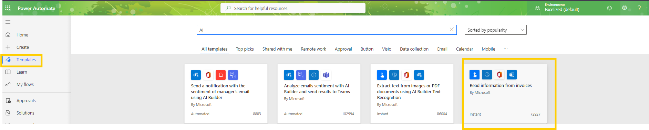The width and height of the screenshot is (649, 130).
Task: Switch to the Button tab
Action: tap(367, 49)
